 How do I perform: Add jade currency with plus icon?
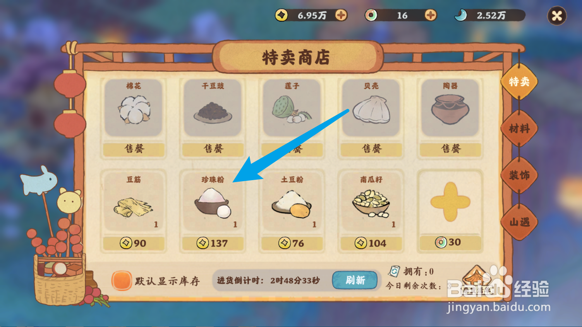click(431, 15)
